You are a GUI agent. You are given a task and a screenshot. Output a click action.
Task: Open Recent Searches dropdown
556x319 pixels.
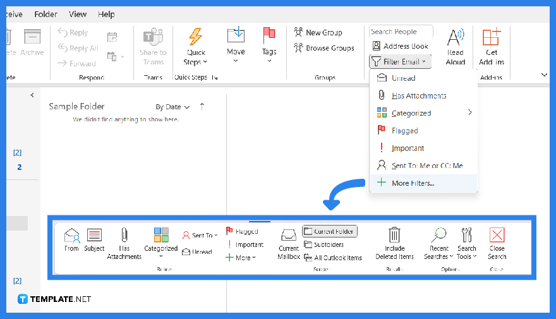[438, 243]
